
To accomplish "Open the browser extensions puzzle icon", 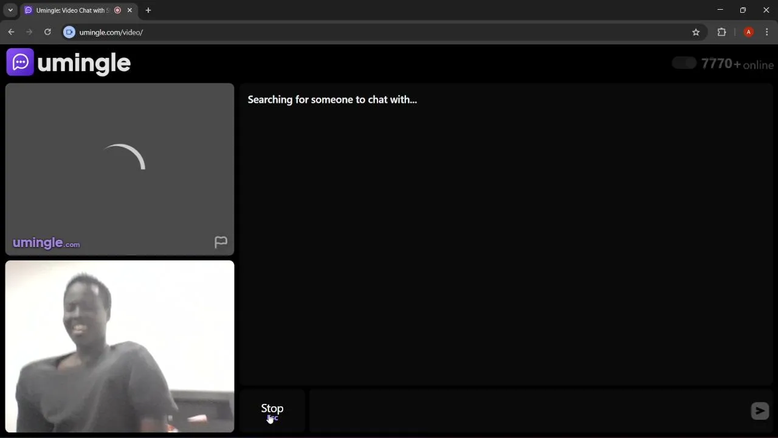I will pos(721,32).
